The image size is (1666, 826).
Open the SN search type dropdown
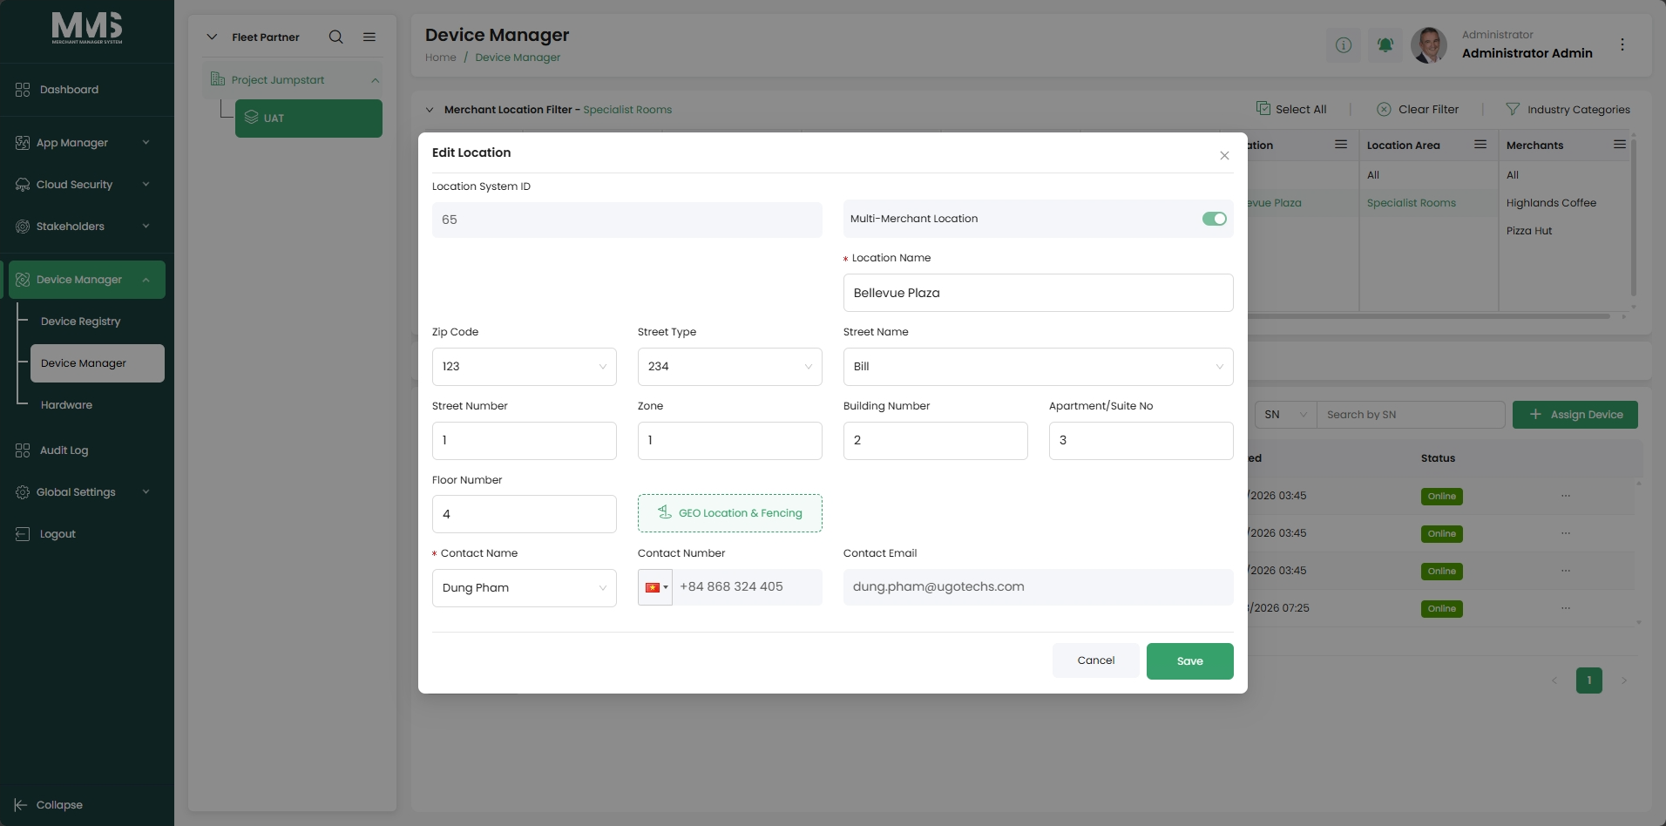tap(1285, 415)
